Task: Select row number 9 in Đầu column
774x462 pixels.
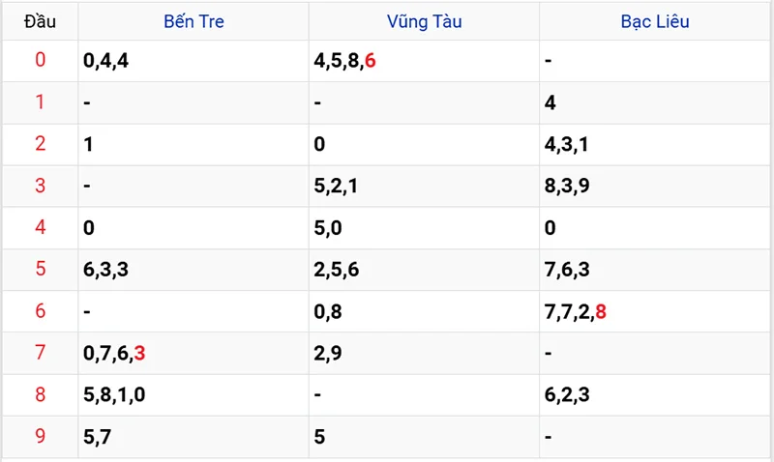Action: (x=40, y=437)
